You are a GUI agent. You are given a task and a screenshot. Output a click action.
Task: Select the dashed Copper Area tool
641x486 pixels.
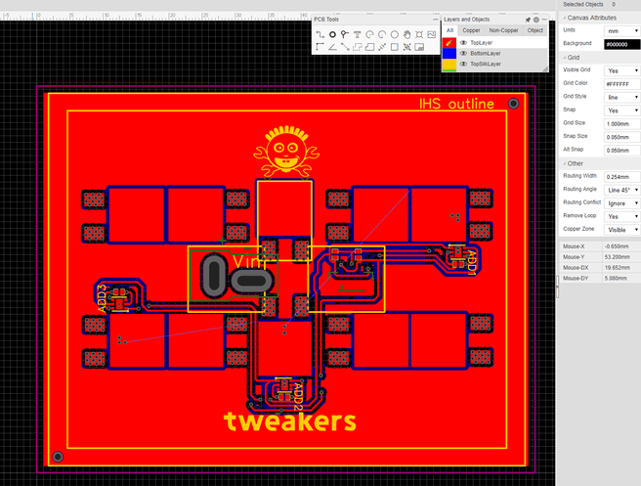click(x=358, y=47)
